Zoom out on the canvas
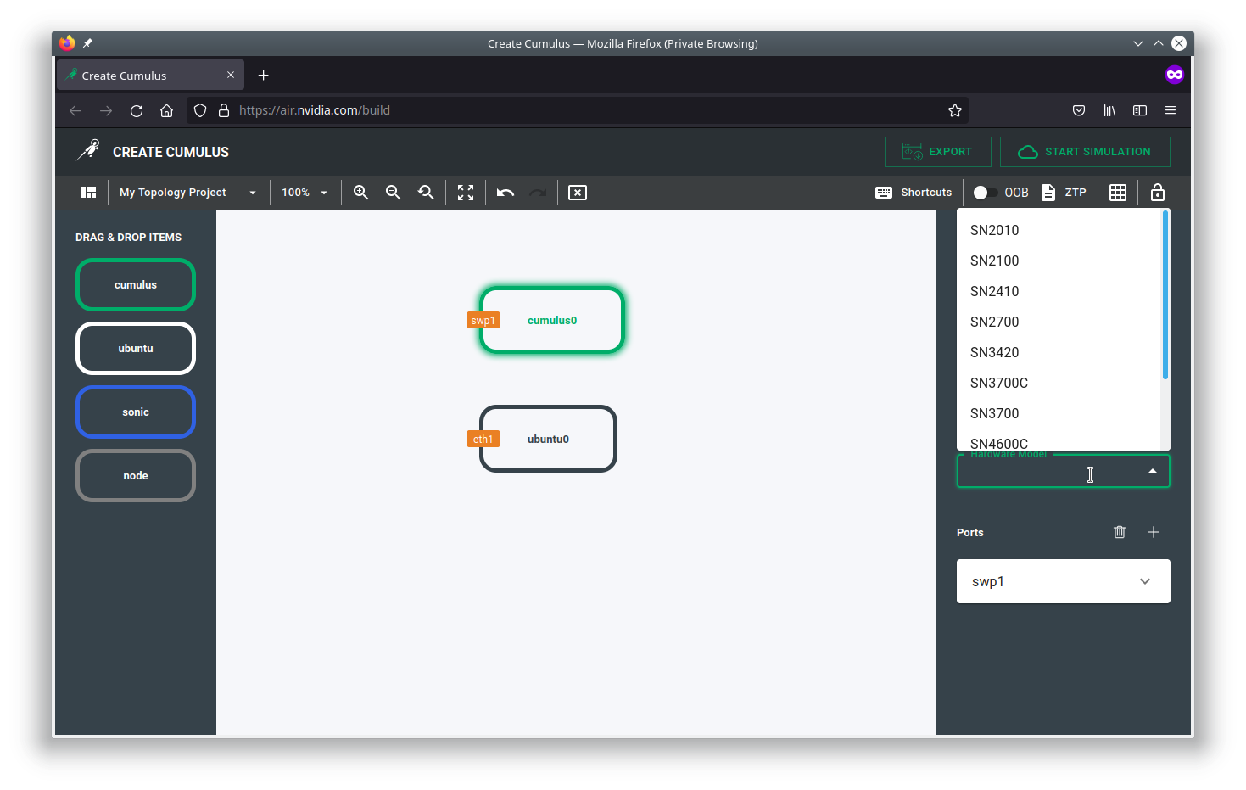Screen dimensions: 1246x790 (393, 193)
